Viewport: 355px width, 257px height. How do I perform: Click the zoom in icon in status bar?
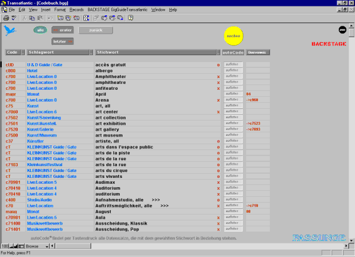point(16,246)
